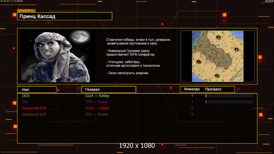The width and height of the screenshot is (274, 154).
Task: Select player TiN in the list
Action: 25,102
